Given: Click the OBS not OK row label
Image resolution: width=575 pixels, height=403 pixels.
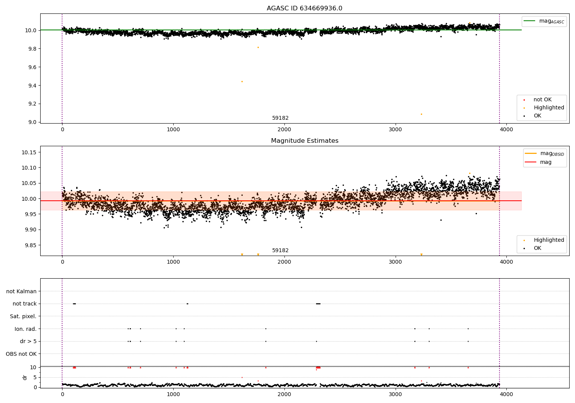Looking at the screenshot, I should click(x=21, y=354).
